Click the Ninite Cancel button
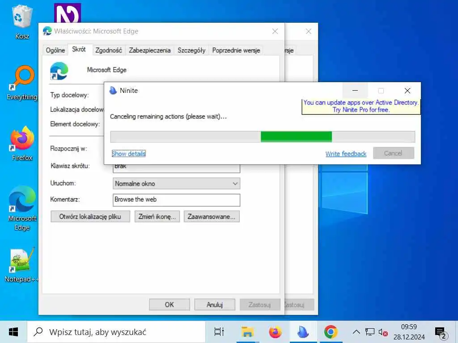The image size is (458, 343). coord(394,153)
